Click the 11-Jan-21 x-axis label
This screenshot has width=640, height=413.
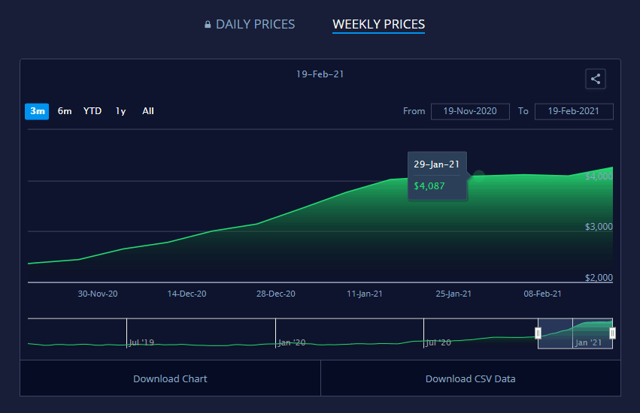365,294
